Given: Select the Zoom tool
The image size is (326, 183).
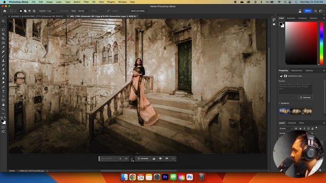Looking at the screenshot, I should (3, 109).
